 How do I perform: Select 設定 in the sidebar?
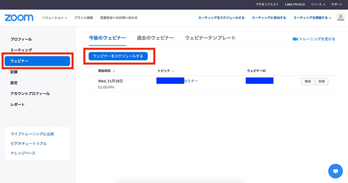(14, 83)
